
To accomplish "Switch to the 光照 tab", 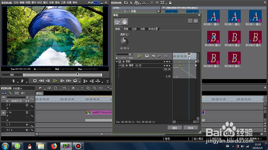I will 143,29.
